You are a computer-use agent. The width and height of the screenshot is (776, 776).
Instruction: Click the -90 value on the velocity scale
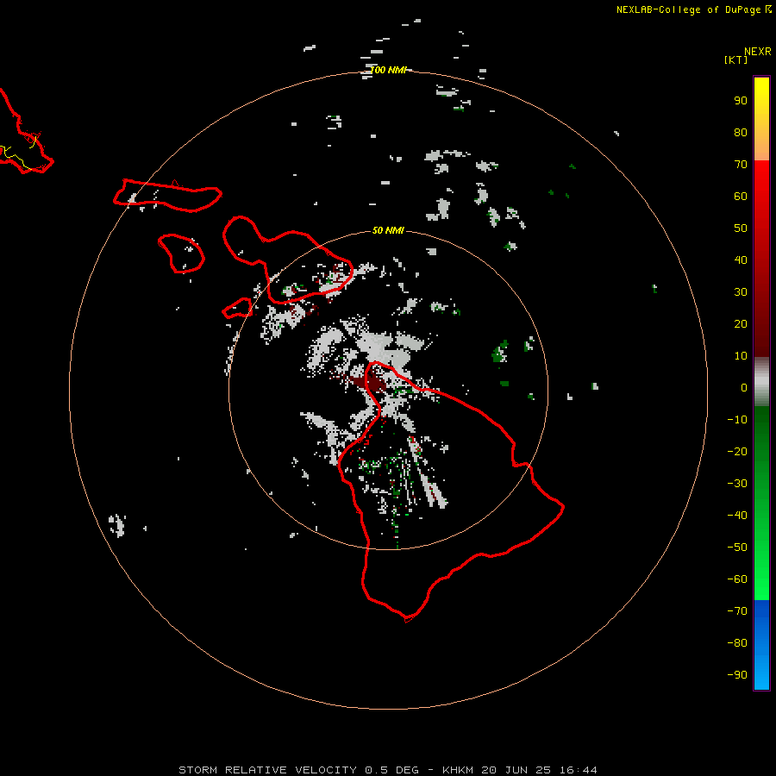(x=737, y=675)
